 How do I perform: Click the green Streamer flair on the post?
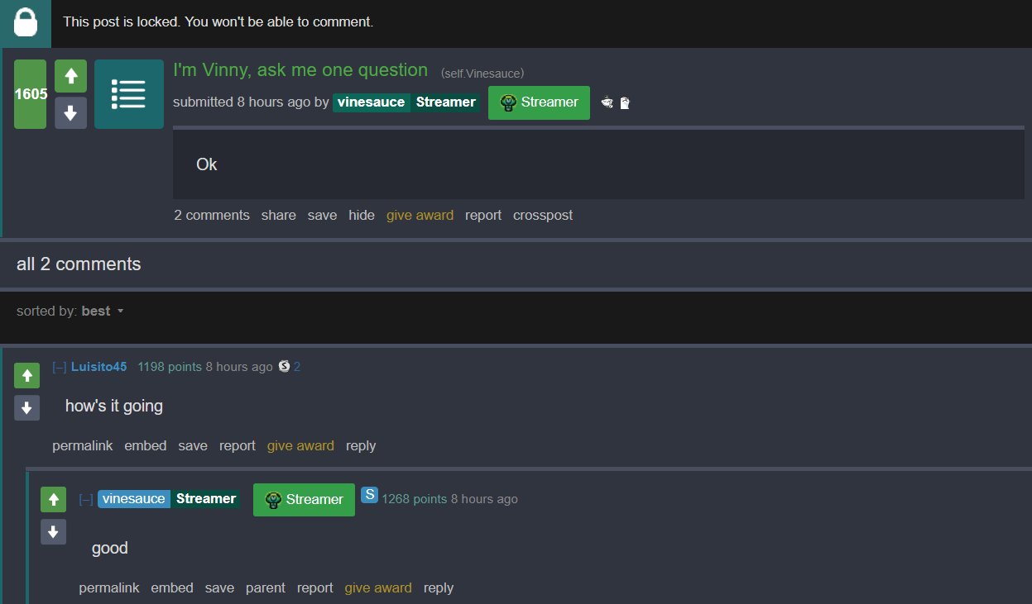point(539,102)
